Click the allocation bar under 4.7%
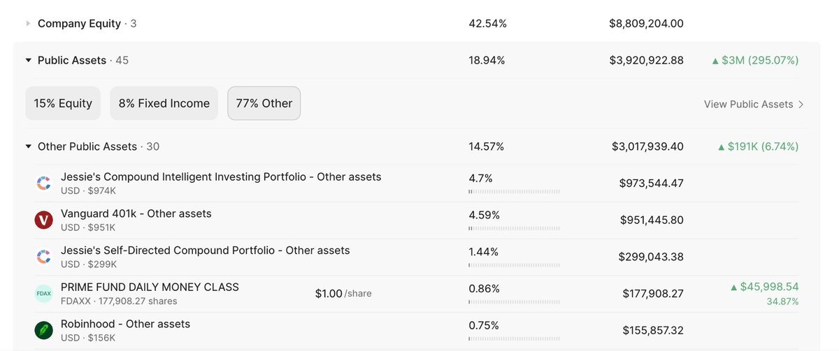839x351 pixels. point(514,191)
